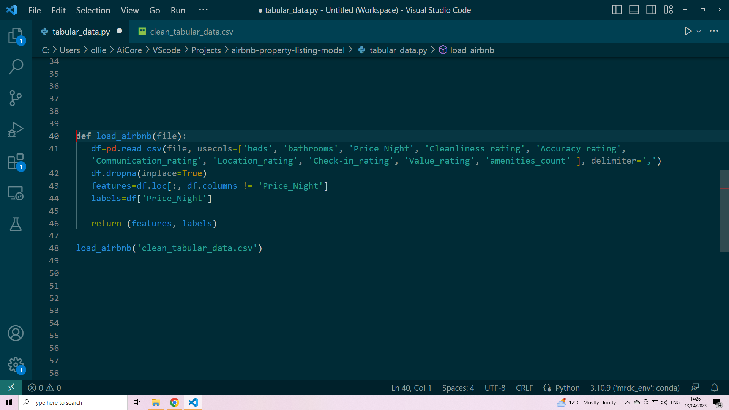Click Ln 40, Col 1 indicator
The image size is (729, 410).
pos(411,388)
